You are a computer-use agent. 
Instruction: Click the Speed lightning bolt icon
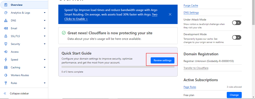point(6,60)
